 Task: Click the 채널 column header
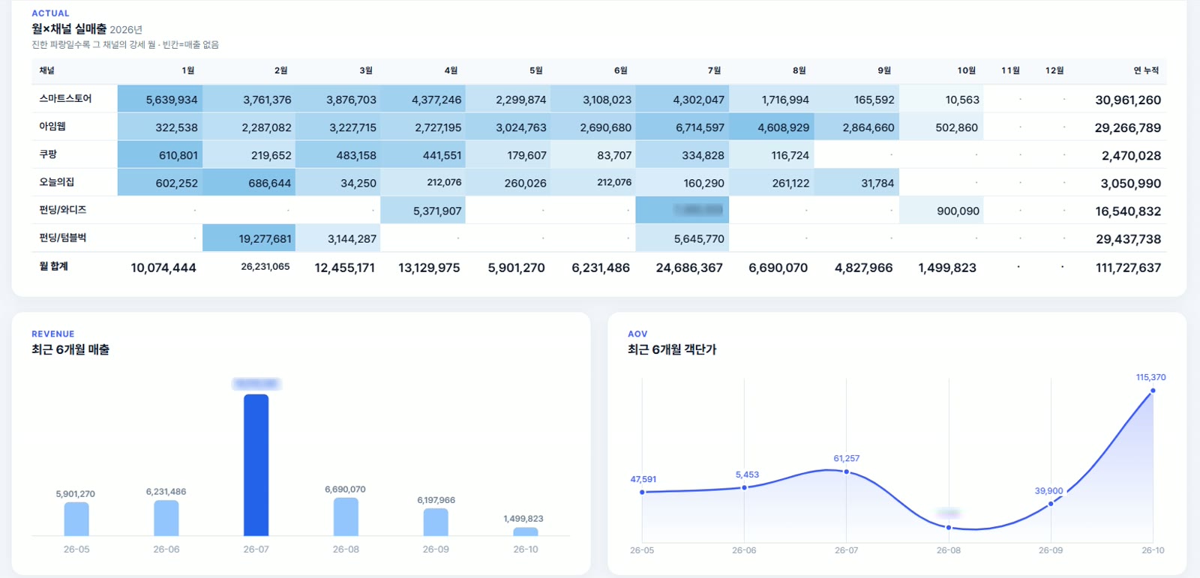(46, 70)
